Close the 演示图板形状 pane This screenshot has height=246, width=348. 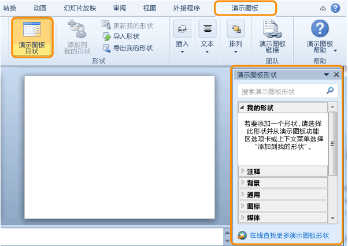click(x=336, y=74)
